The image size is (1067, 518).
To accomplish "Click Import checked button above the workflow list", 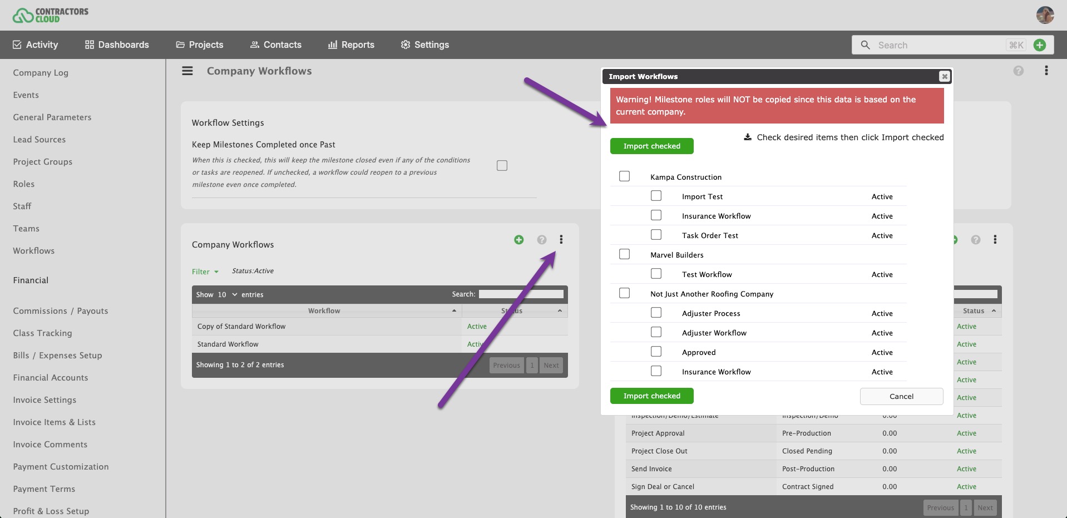I will point(652,146).
